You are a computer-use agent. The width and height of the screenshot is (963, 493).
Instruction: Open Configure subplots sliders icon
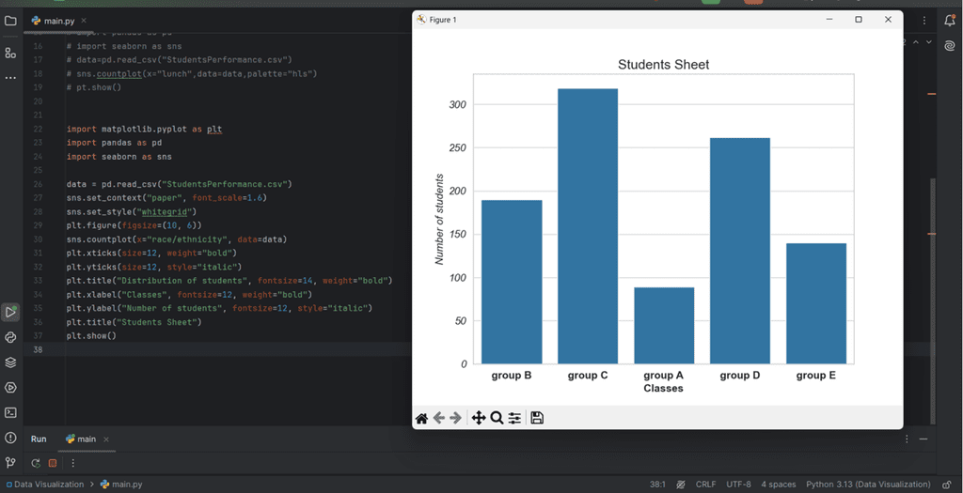pos(514,418)
